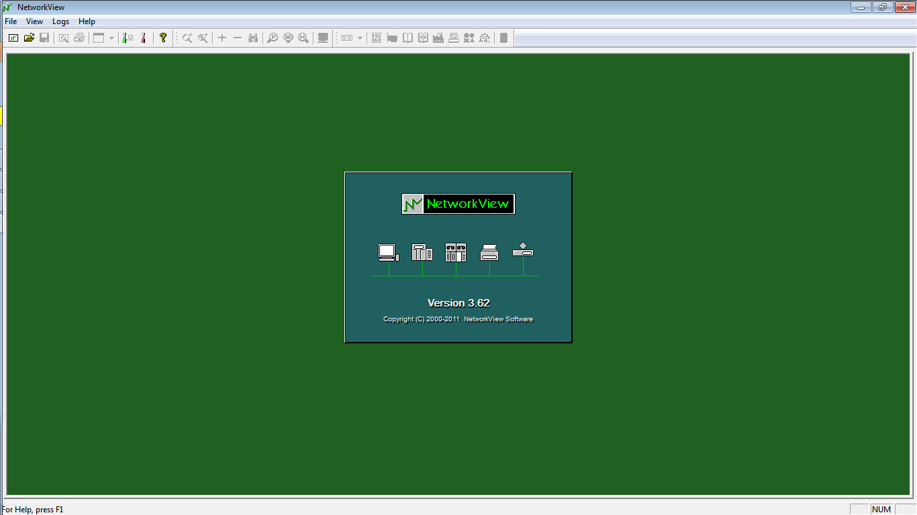Click the 192.168 IP address icon
This screenshot has height=515, width=917.
point(376,38)
